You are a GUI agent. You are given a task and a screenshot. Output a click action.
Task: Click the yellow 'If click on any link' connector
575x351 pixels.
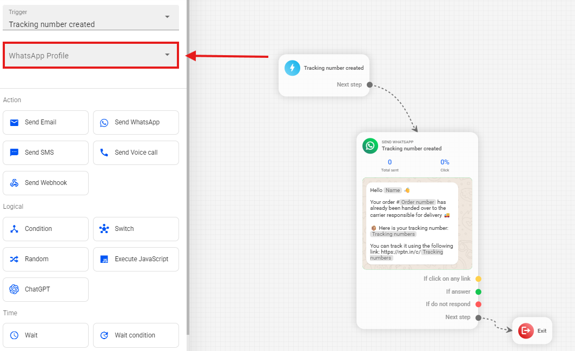478,279
